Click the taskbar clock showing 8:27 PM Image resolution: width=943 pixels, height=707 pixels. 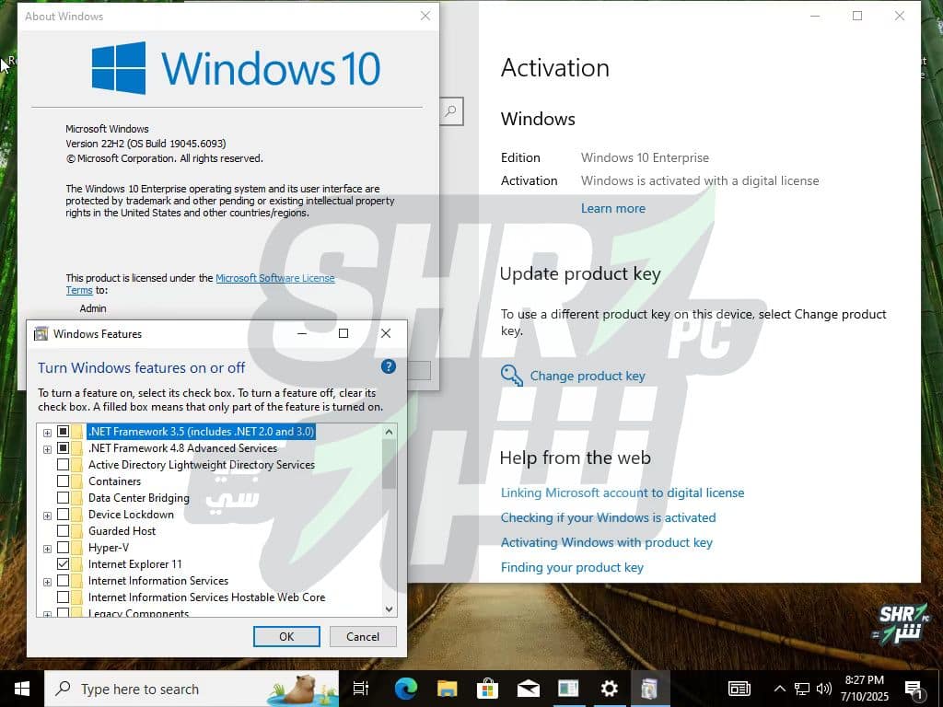point(864,689)
